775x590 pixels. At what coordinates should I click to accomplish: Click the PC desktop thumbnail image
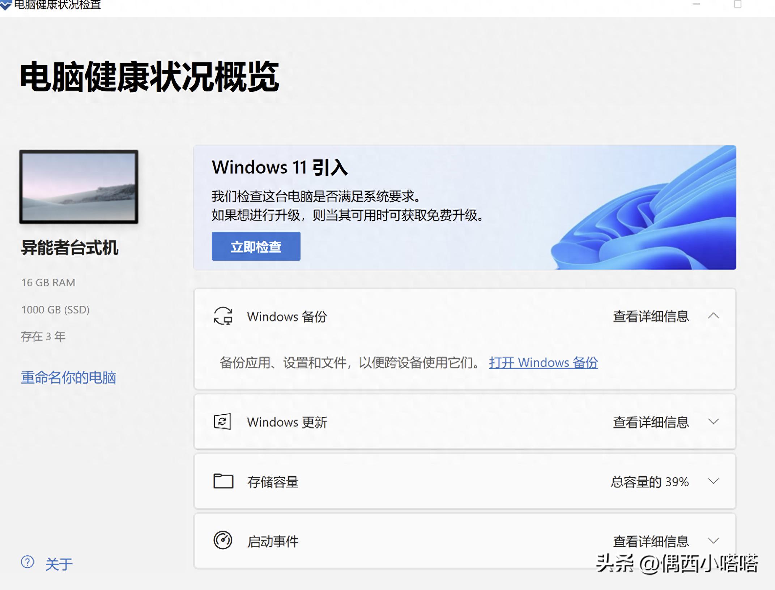click(79, 187)
